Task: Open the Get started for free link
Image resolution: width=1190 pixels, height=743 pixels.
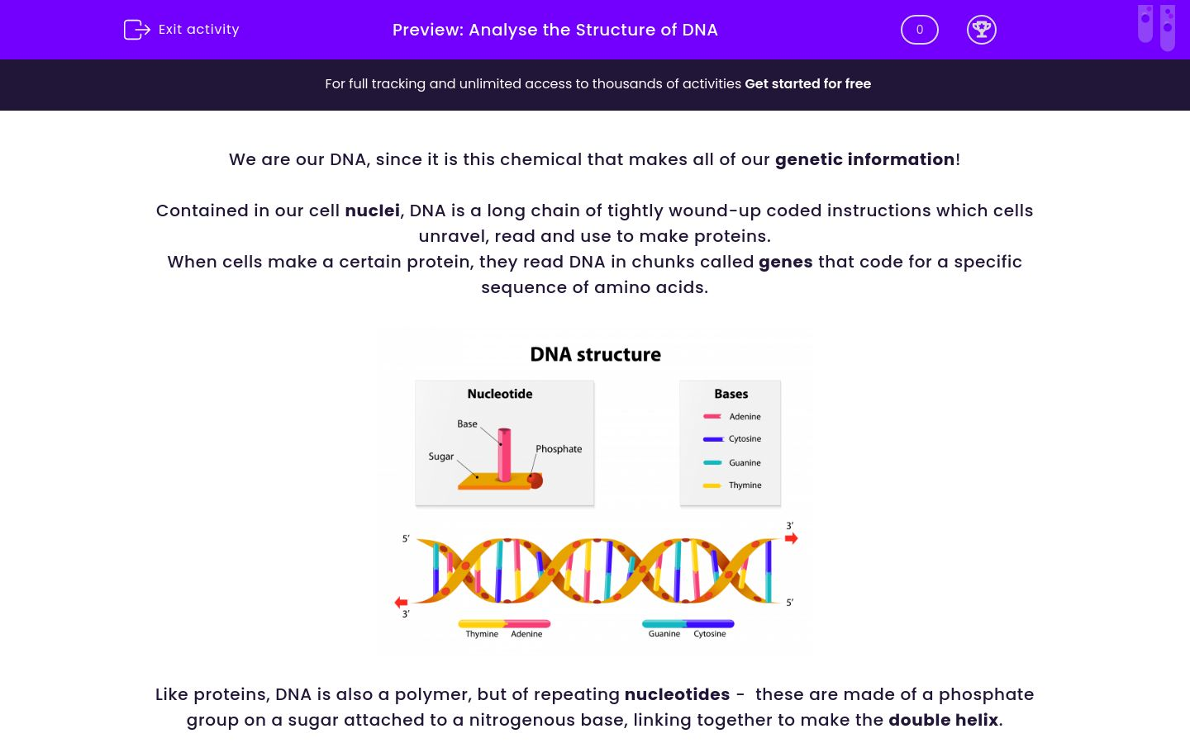Action: (x=808, y=83)
